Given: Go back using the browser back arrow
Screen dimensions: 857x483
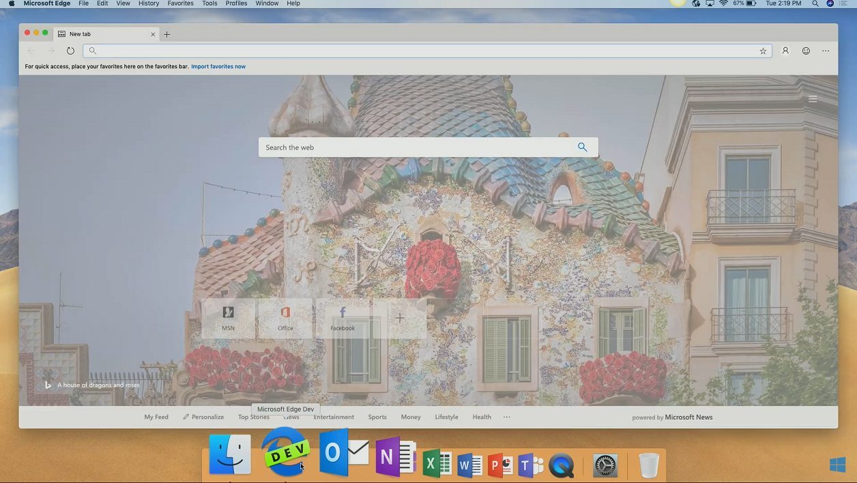Looking at the screenshot, I should [x=31, y=50].
